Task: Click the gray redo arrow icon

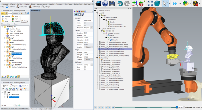Action: pyautogui.click(x=127, y=4)
